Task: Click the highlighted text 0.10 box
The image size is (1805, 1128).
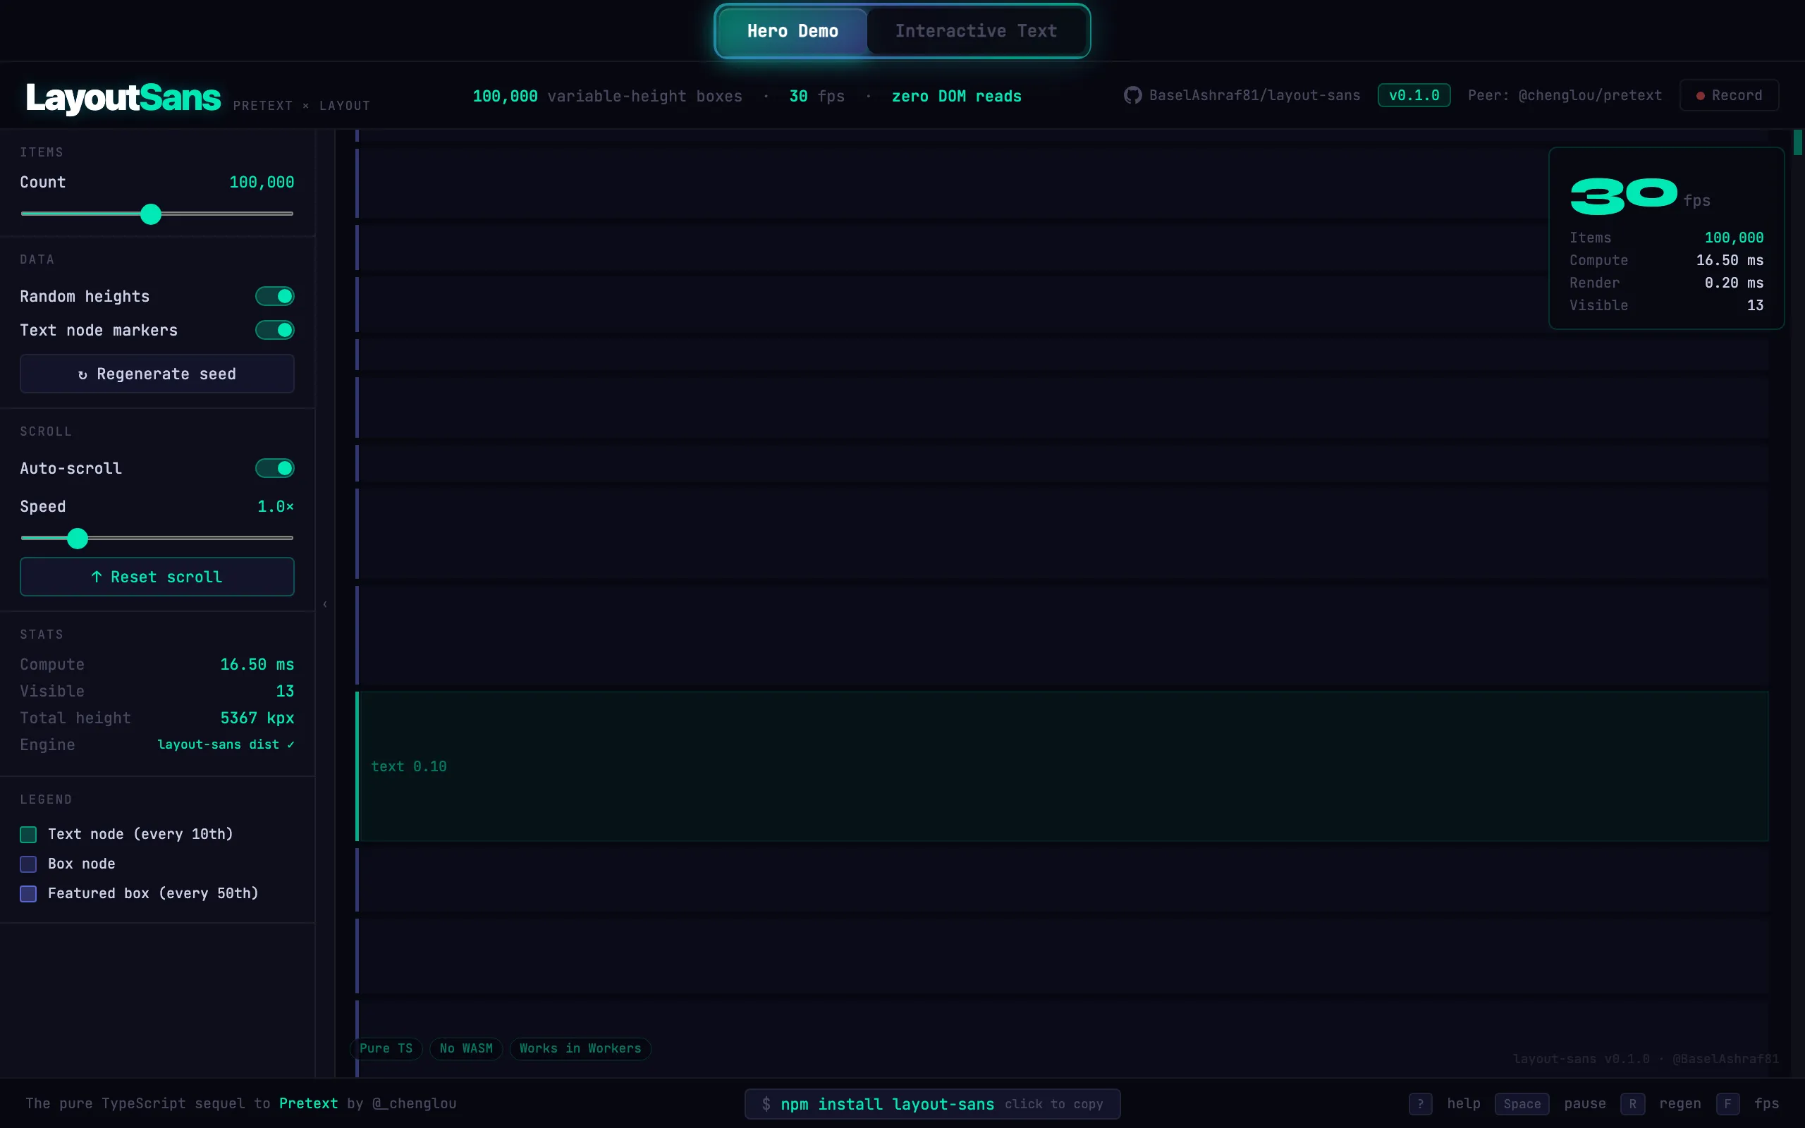Action: 1061,766
